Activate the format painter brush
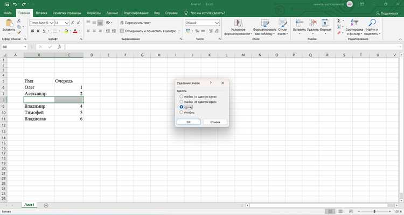Viewport: 404px width, 215px height. pyautogui.click(x=19, y=32)
